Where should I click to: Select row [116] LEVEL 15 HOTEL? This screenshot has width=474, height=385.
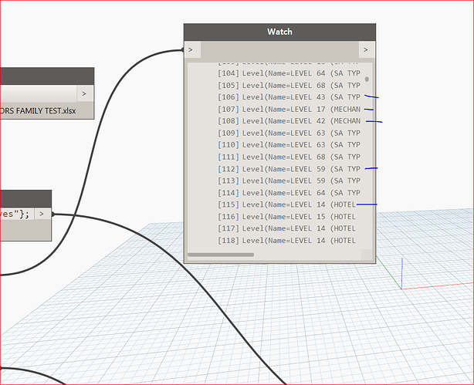pos(286,217)
